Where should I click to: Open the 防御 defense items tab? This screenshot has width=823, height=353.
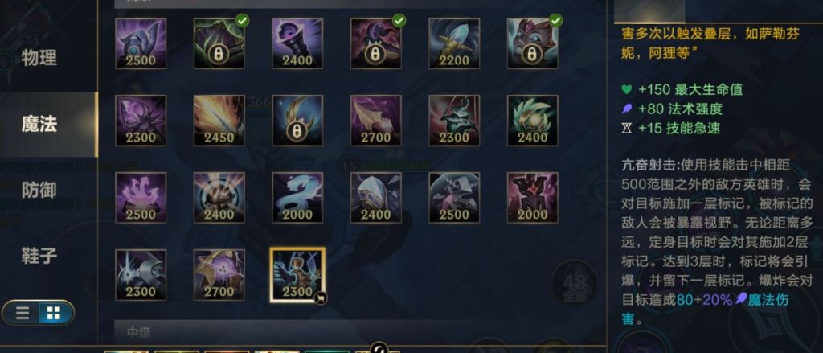coord(39,190)
